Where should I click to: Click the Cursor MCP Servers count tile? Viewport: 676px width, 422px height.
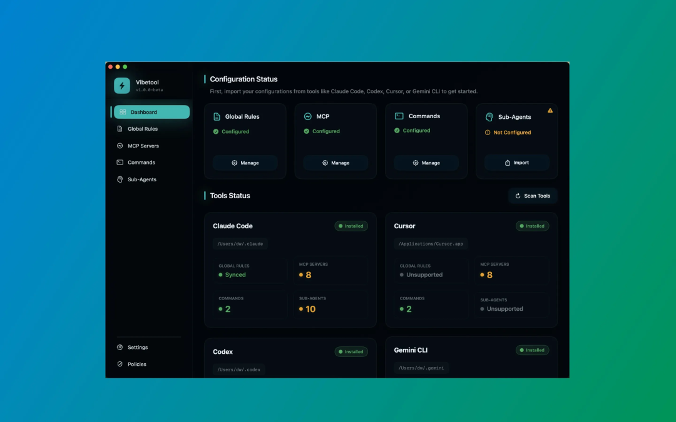(x=511, y=271)
